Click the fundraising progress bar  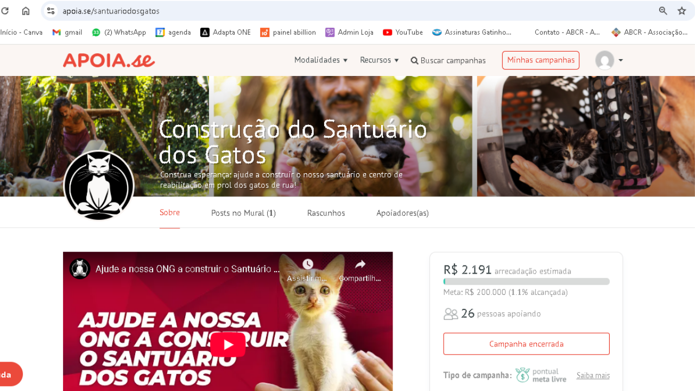pos(527,281)
